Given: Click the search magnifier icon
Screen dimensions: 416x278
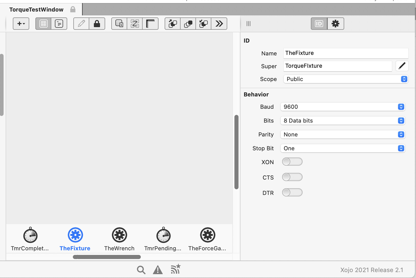Looking at the screenshot, I should pos(141,270).
